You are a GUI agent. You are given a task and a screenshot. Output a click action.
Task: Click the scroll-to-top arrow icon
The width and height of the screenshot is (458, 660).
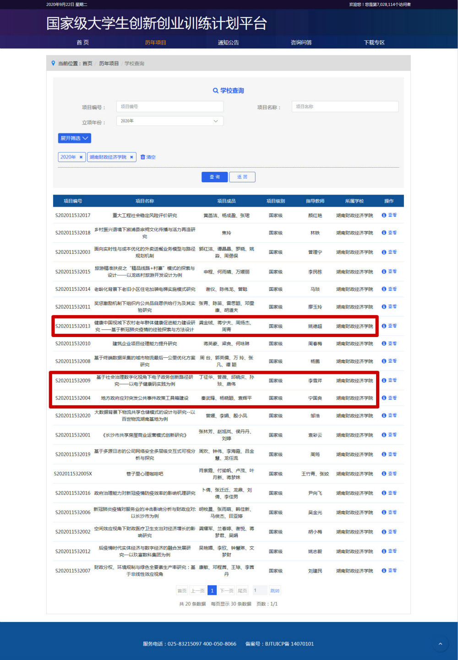[x=440, y=644]
